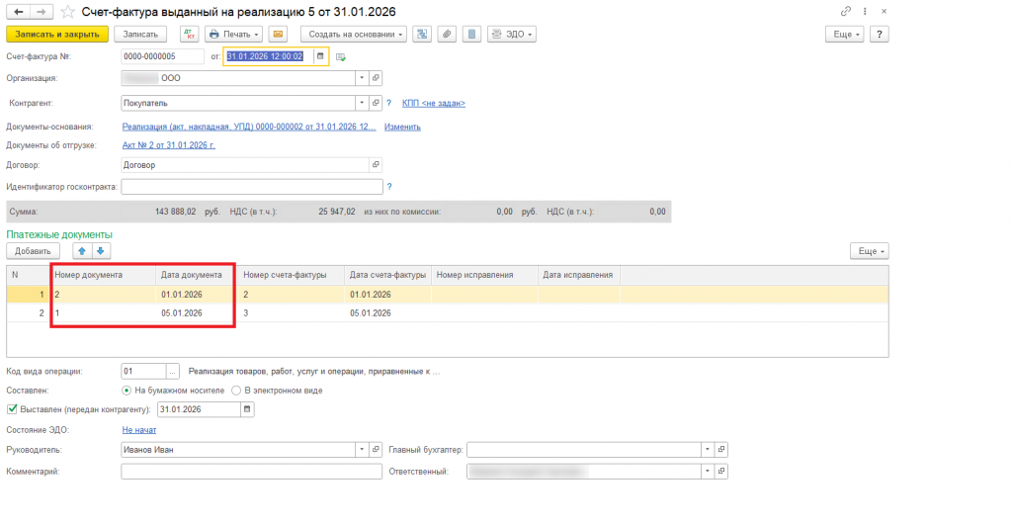Click Дата счета-фактуры column header
The height and width of the screenshot is (526, 1012).
coord(387,275)
